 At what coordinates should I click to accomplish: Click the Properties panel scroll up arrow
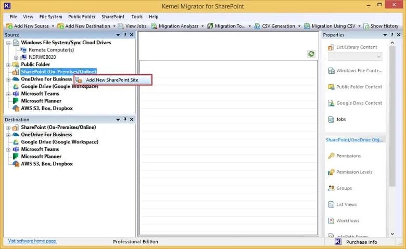coord(392,43)
